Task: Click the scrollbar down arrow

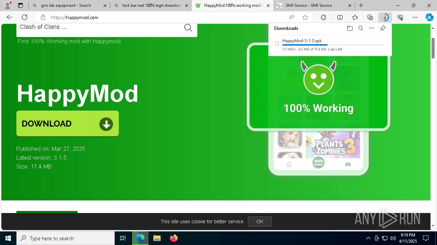Action: tap(433, 226)
